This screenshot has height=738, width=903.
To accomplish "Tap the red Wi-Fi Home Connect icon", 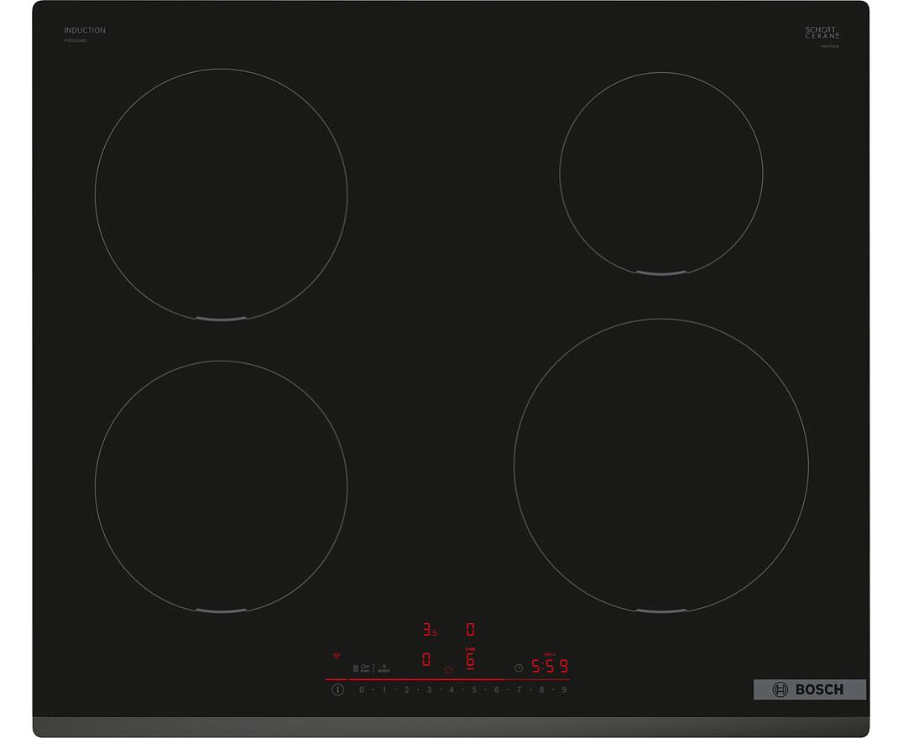I will [337, 655].
